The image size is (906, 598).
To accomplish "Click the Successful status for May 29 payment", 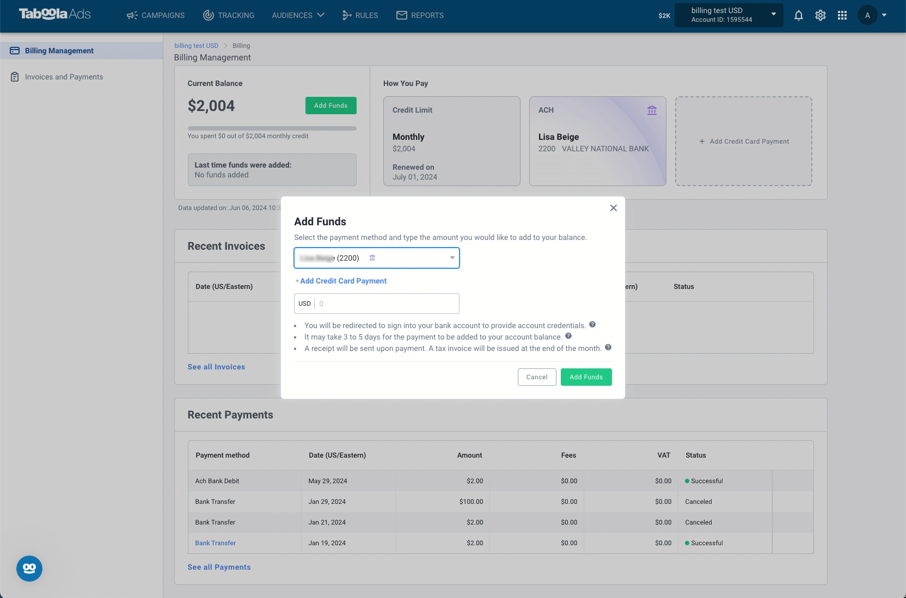I will point(704,481).
